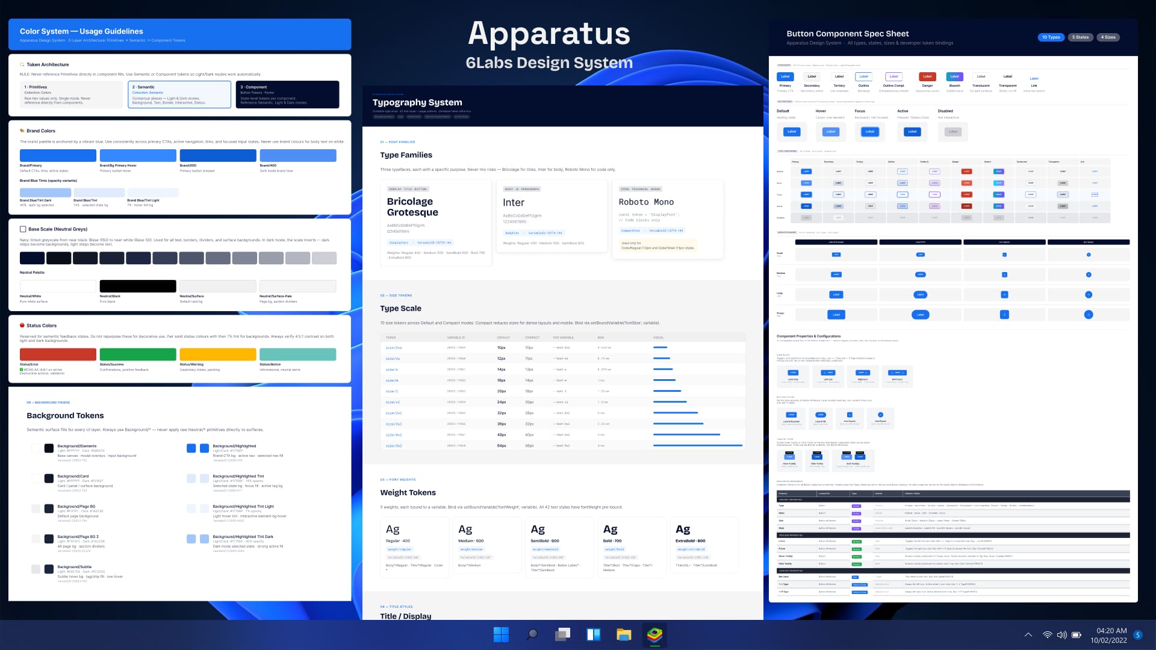Click the size/5xl token row
Image resolution: width=1156 pixels, height=650 pixels.
(563, 445)
